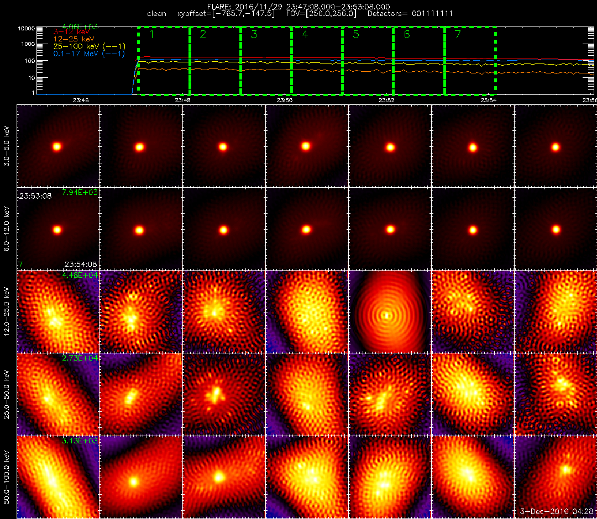Select the blue '0.1-17 MeV (--1)' legend entry
The width and height of the screenshot is (597, 519).
[x=89, y=54]
